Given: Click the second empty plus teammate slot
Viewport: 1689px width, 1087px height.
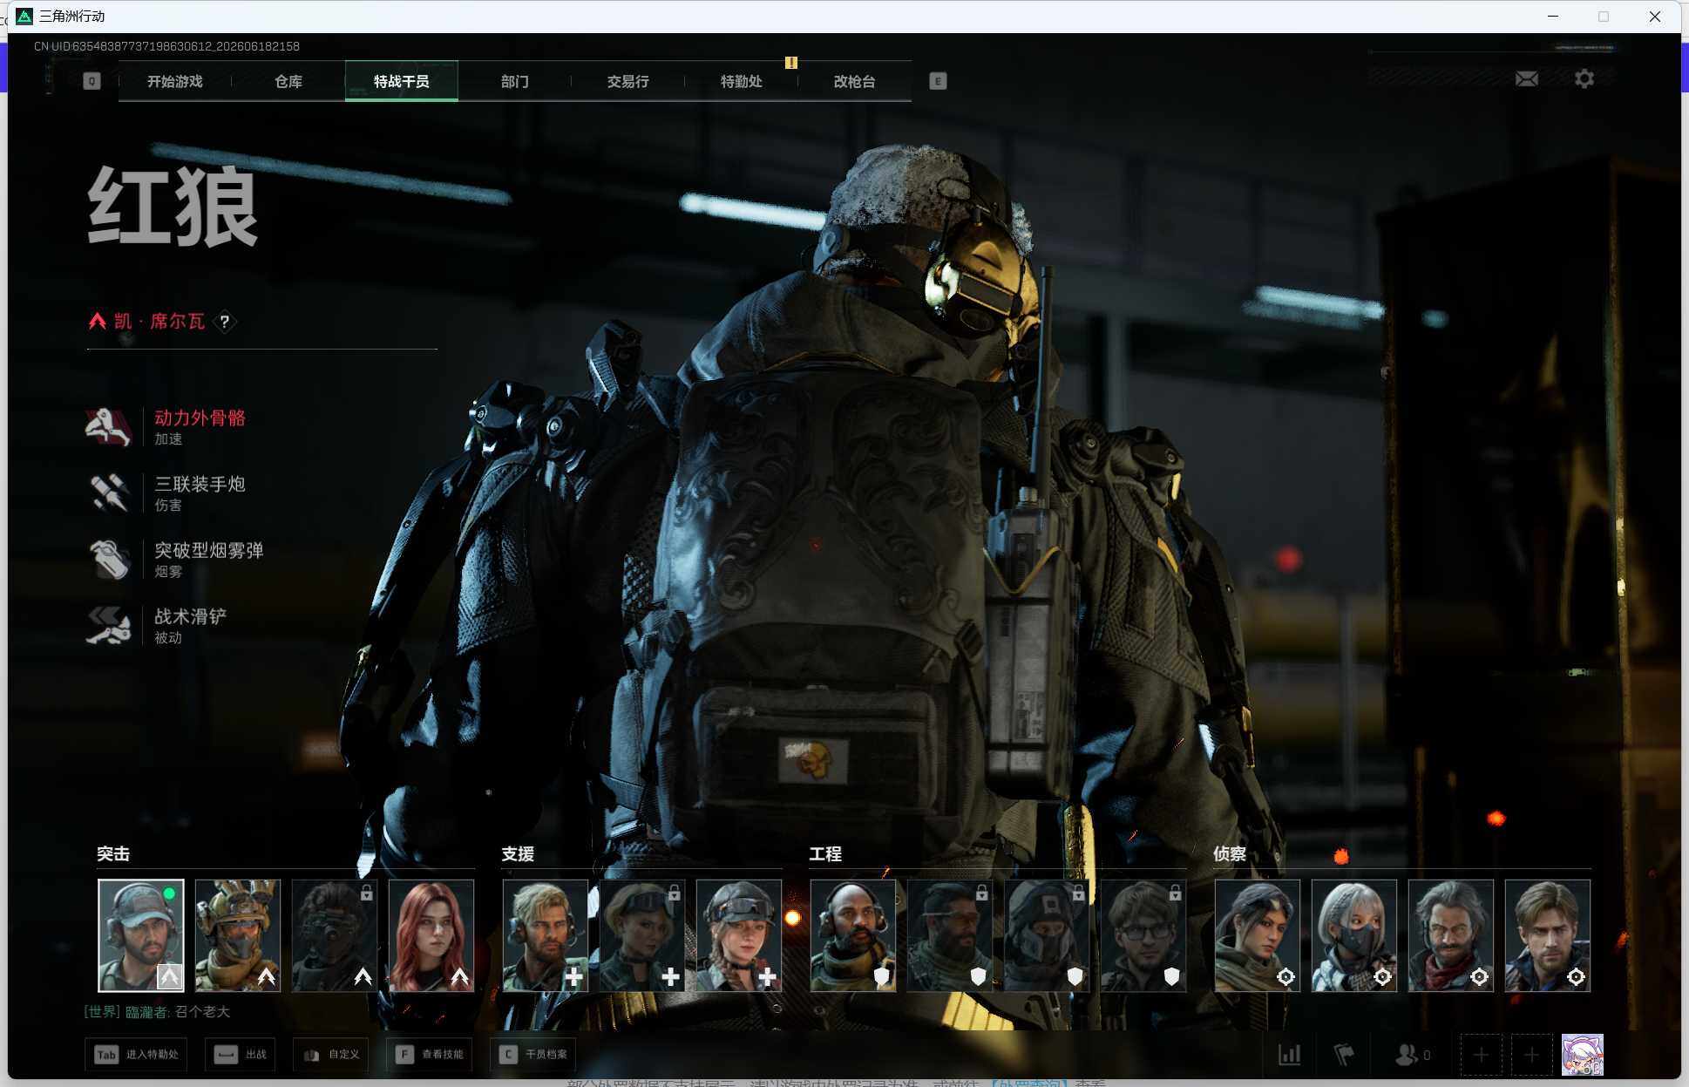Looking at the screenshot, I should [x=1531, y=1056].
